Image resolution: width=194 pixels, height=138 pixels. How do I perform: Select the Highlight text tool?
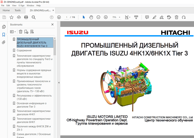tap(154, 17)
